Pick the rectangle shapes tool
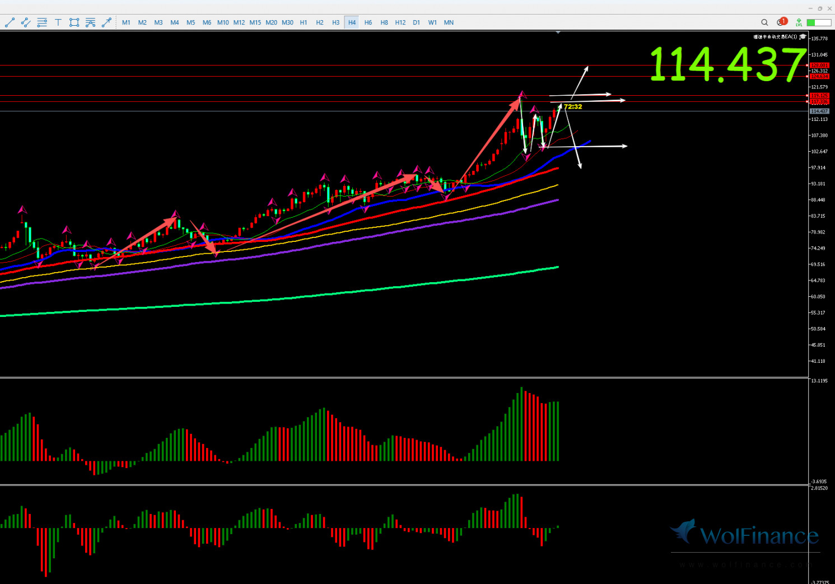Viewport: 835px width, 584px height. [x=74, y=22]
